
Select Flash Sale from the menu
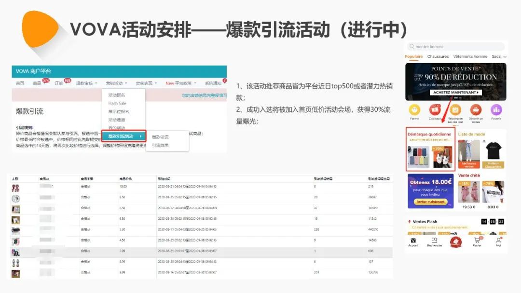pos(117,103)
